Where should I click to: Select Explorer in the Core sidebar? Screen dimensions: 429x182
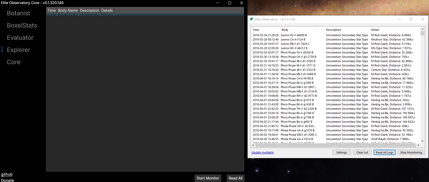[18, 50]
